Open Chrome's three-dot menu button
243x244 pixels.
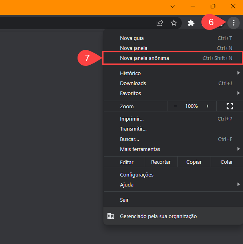234,23
